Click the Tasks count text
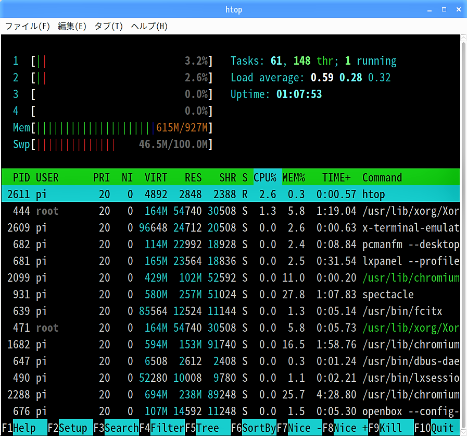The image size is (467, 436). [x=313, y=61]
